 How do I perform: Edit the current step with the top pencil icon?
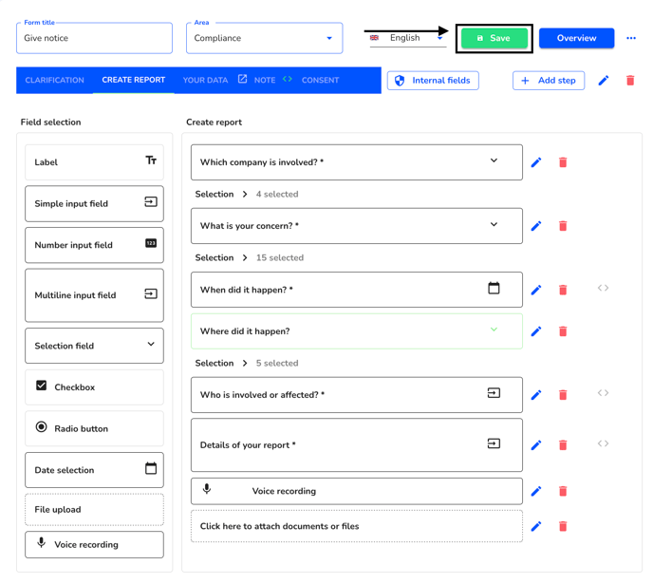[x=604, y=81]
